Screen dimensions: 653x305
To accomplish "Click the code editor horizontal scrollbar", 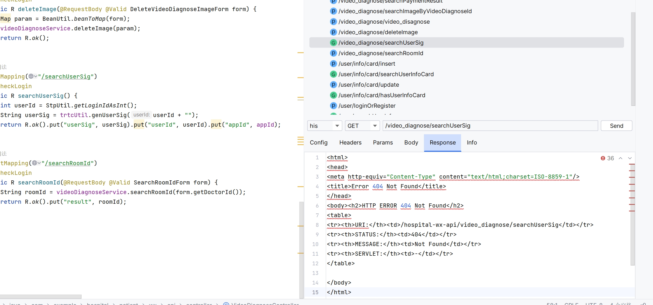I will tap(41, 297).
